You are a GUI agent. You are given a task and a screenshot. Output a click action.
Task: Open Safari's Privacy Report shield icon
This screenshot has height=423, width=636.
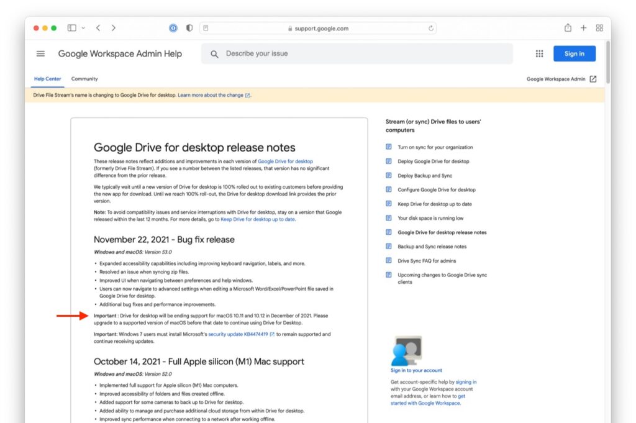tap(189, 27)
